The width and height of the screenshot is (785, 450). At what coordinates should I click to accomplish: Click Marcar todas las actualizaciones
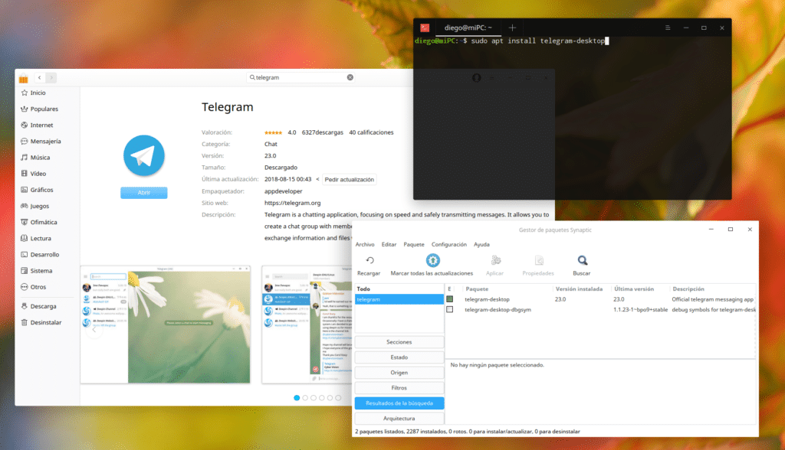(432, 266)
